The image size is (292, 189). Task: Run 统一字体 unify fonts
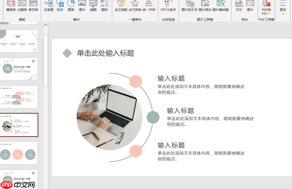point(149,6)
